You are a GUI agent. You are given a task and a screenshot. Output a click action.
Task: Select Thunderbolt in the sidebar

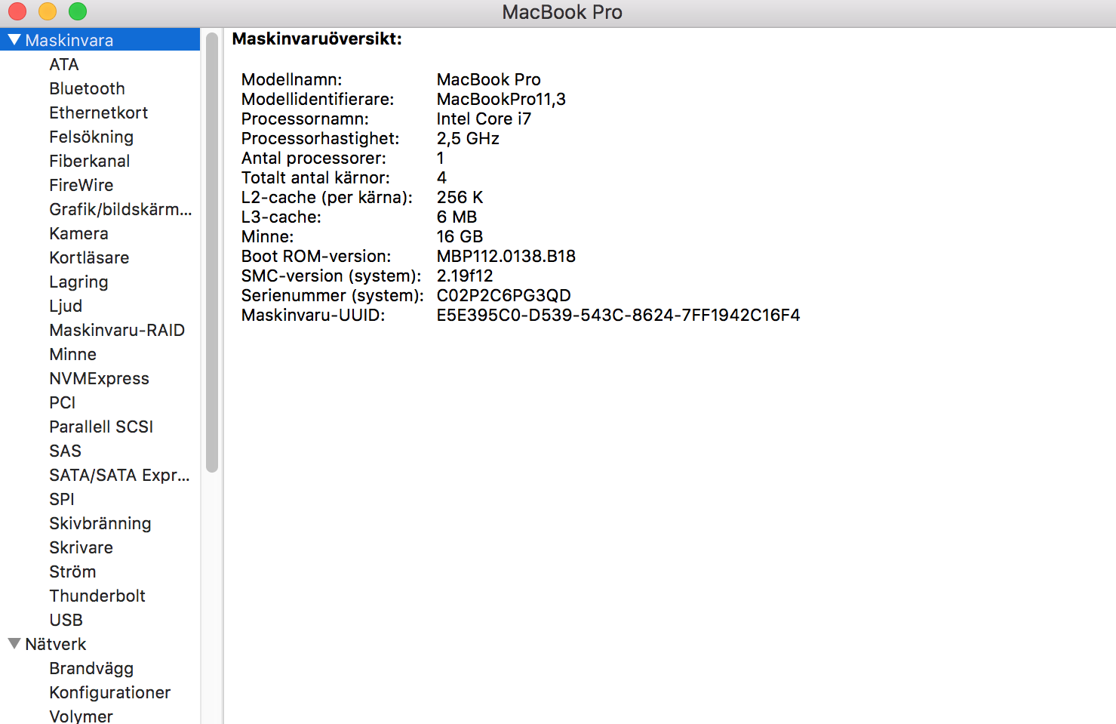click(97, 596)
